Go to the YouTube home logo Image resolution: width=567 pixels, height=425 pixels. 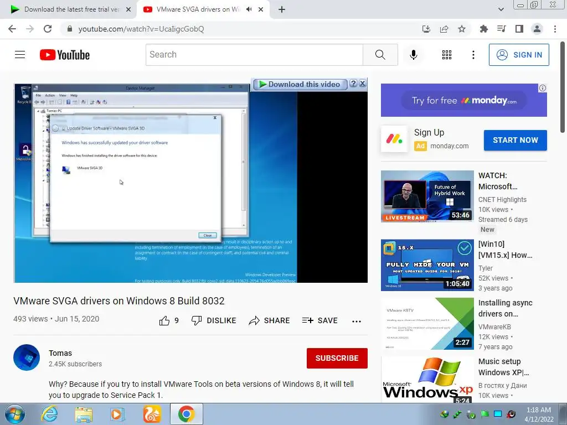point(65,55)
